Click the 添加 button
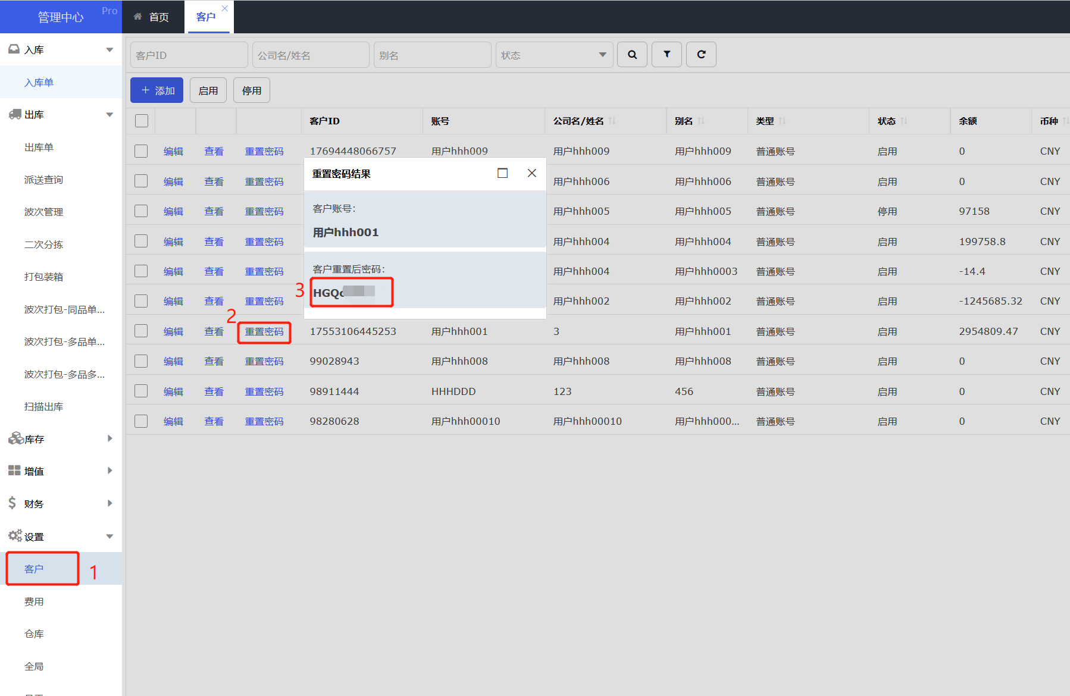Viewport: 1070px width, 696px height. (157, 90)
